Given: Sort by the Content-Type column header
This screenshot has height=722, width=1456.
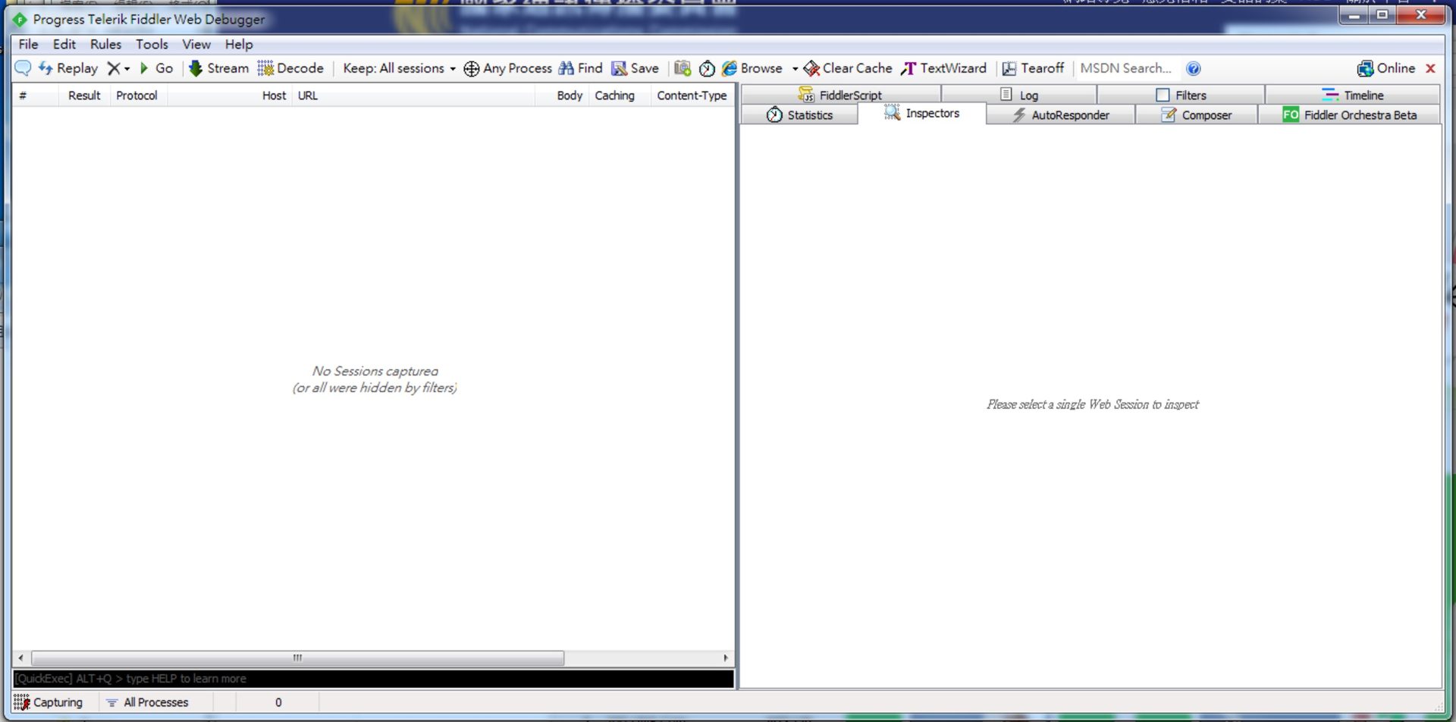Looking at the screenshot, I should (x=692, y=96).
